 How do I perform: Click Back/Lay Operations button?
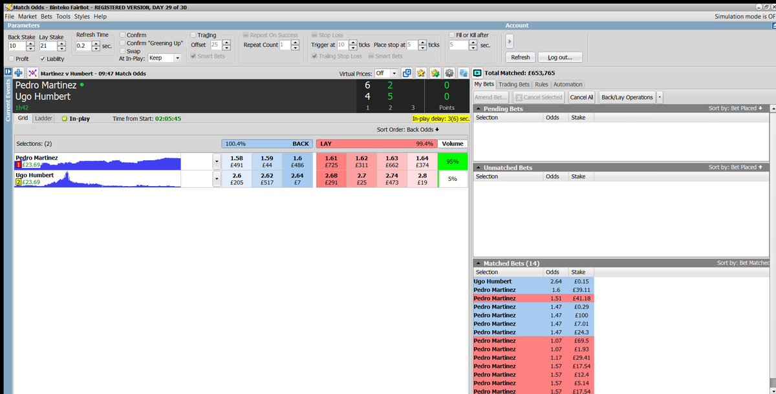(627, 97)
